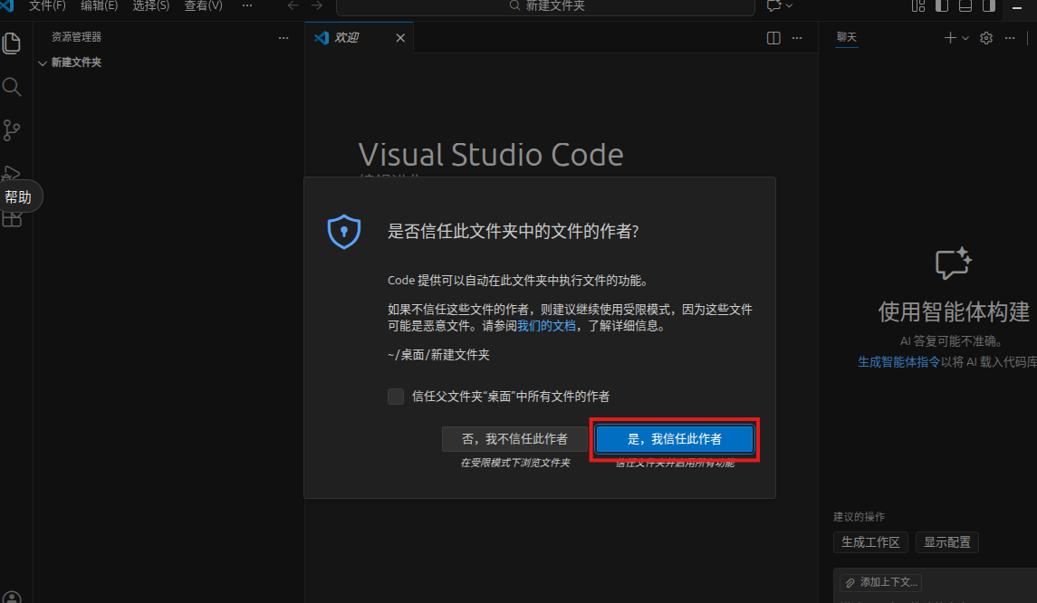Click the split editor icon
The width and height of the screenshot is (1037, 603).
[x=773, y=38]
